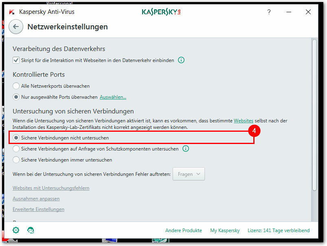Open support via headset face icon

[x=31, y=230]
